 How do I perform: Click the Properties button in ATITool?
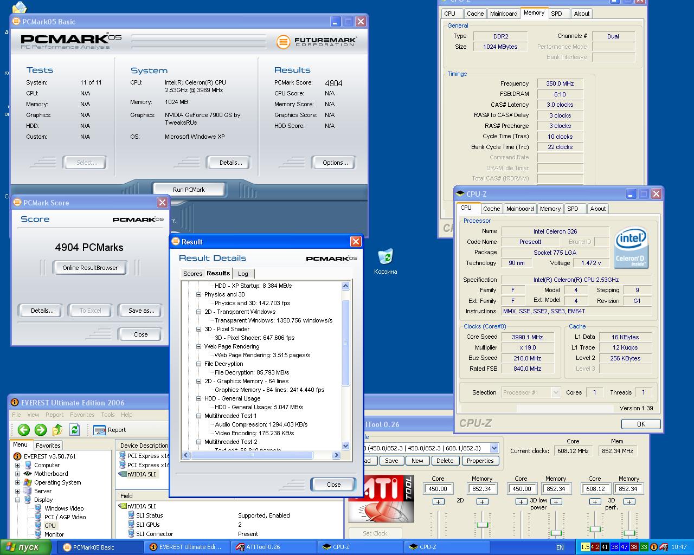[480, 461]
